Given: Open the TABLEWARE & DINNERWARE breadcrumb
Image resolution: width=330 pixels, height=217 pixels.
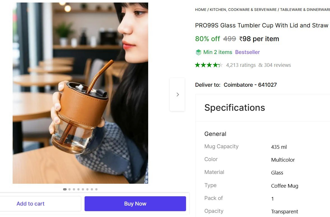Looking at the screenshot, I should pyautogui.click(x=304, y=10).
